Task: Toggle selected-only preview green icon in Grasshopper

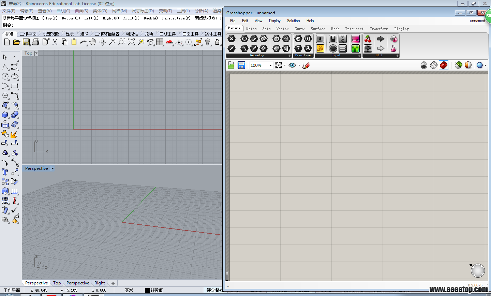Action: click(459, 65)
